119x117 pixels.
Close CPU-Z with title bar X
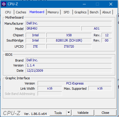111,4
